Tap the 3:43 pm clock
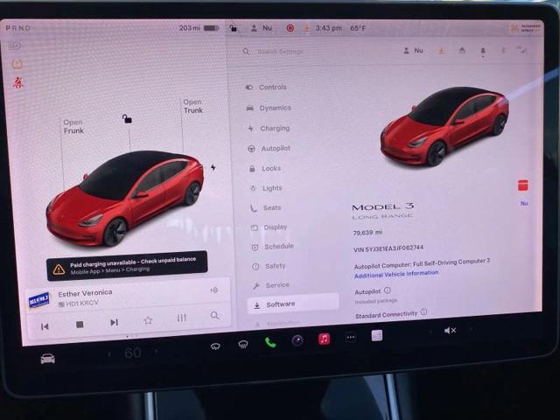Viewport: 560px width, 420px height. (x=328, y=28)
